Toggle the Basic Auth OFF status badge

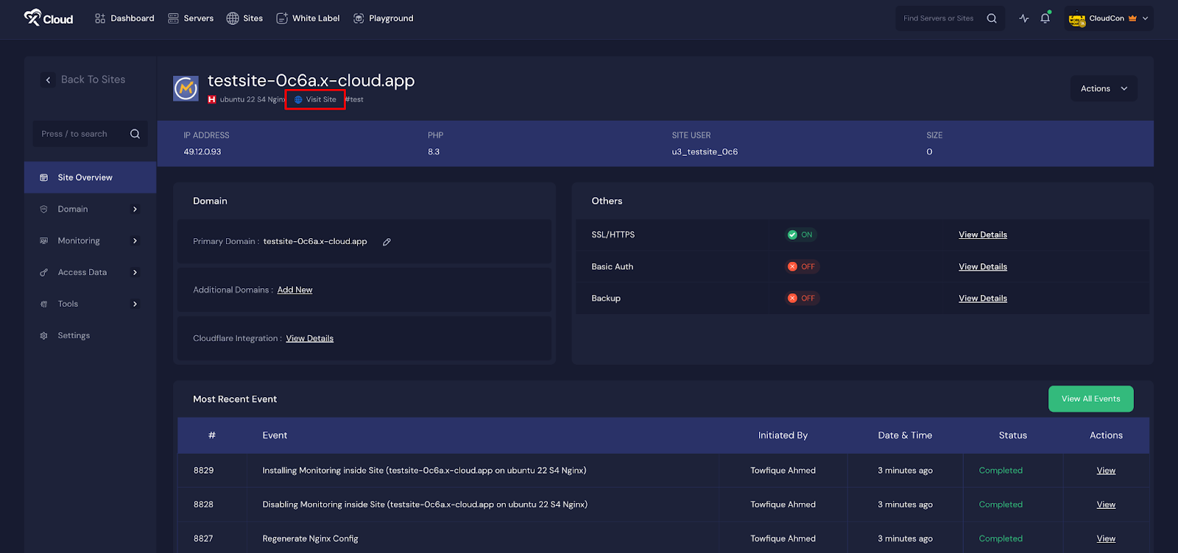point(801,267)
